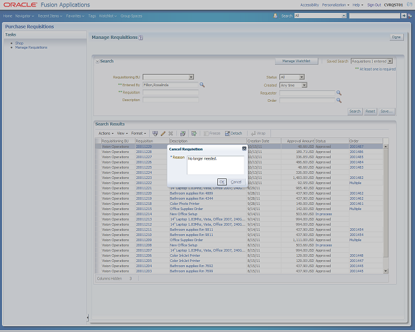Click Manage Requisitions task link
The width and height of the screenshot is (415, 332).
pos(31,47)
